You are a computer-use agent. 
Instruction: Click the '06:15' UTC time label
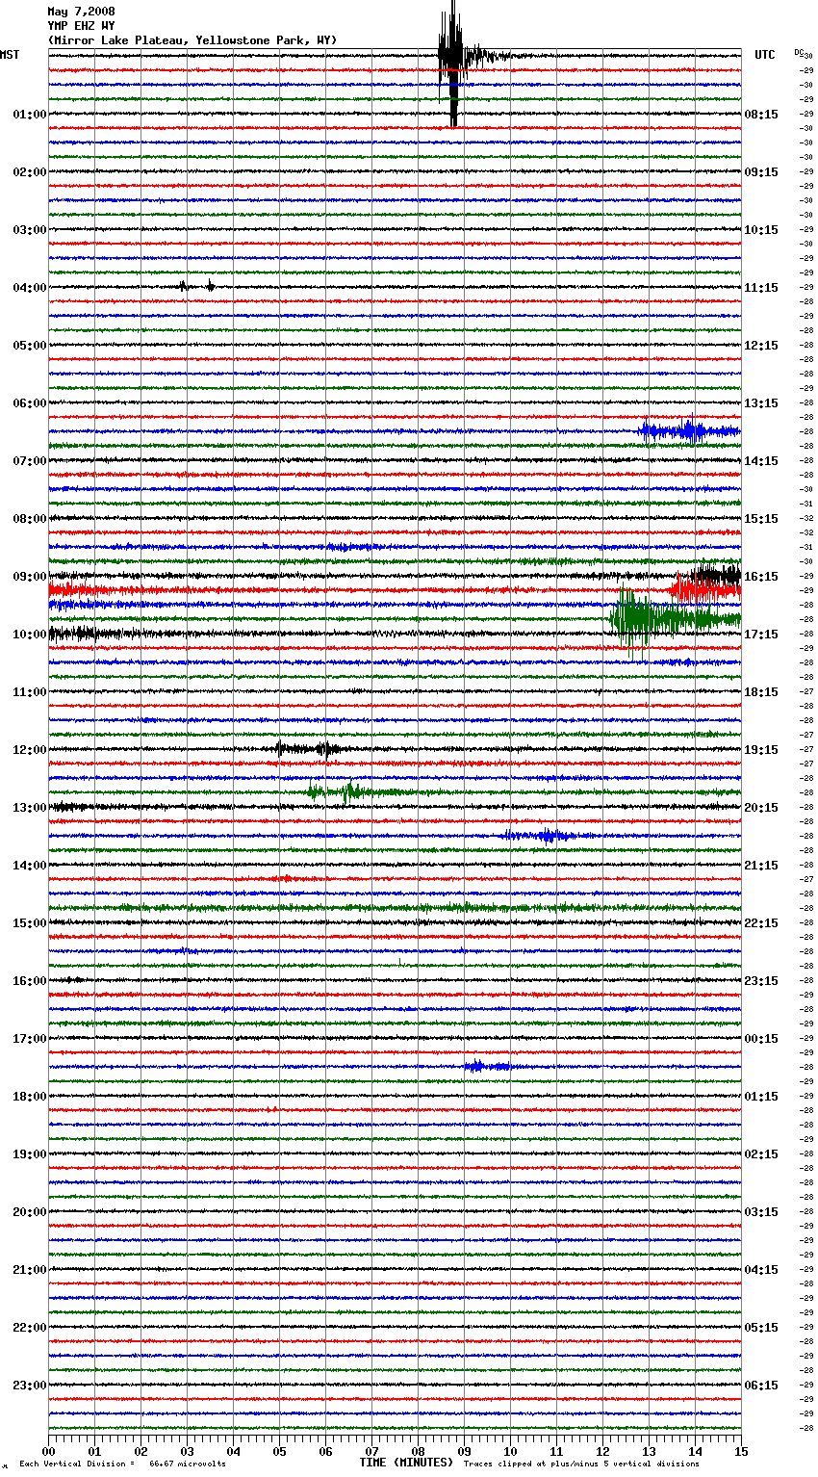761,1386
